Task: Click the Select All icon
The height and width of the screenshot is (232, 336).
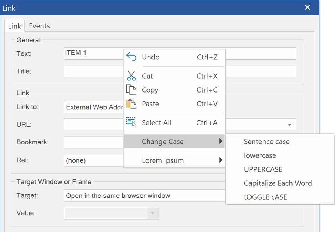Action: click(131, 122)
